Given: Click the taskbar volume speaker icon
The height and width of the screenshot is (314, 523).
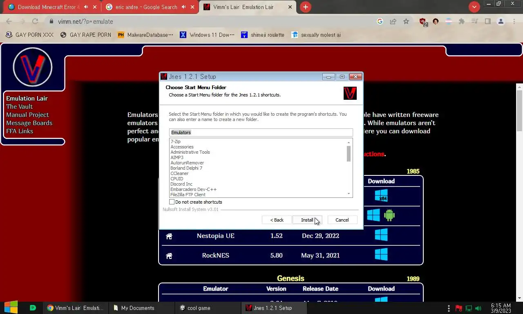Looking at the screenshot, I should coord(478,308).
